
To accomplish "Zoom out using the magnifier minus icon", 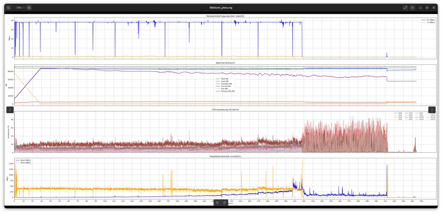I will pyautogui.click(x=8, y=8).
